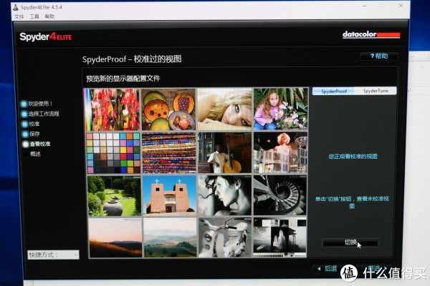This screenshot has height=286, width=430.
Task: Open the 文件 menu
Action: pos(19,16)
